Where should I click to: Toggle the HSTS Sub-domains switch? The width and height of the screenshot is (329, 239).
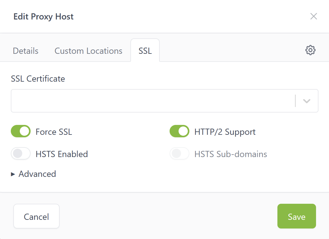coord(179,153)
